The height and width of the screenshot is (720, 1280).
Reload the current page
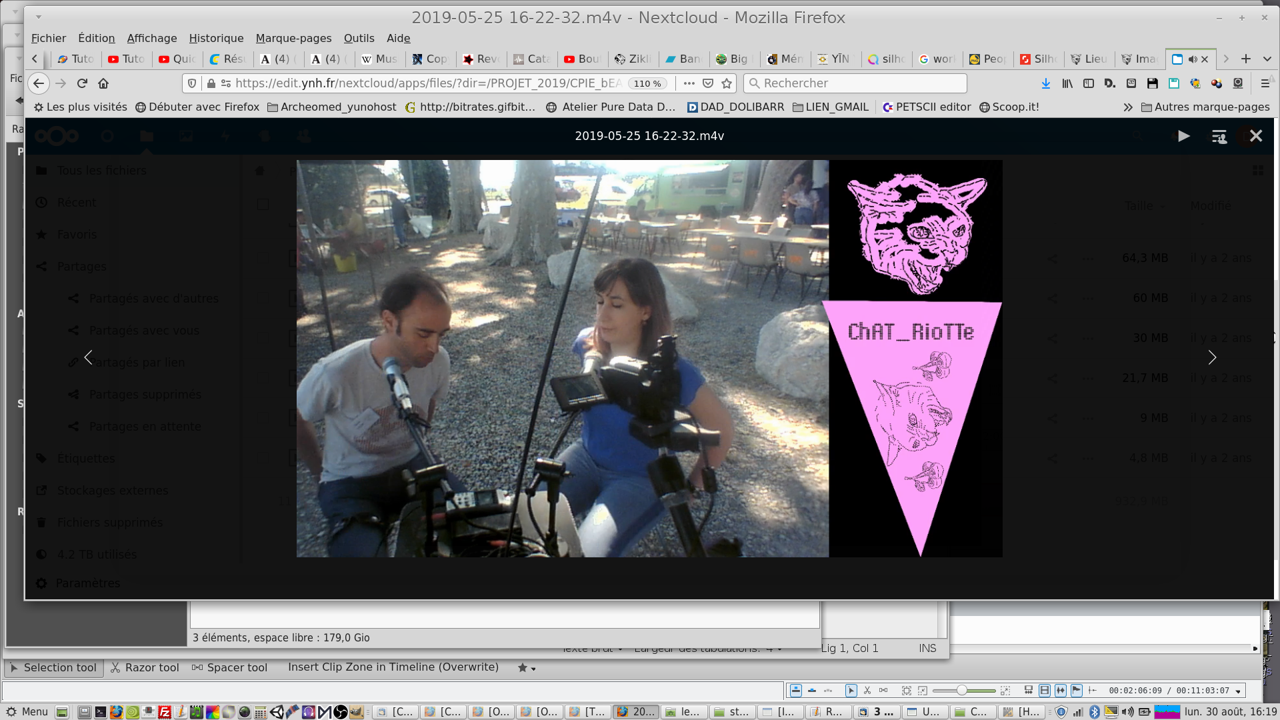pos(82,83)
